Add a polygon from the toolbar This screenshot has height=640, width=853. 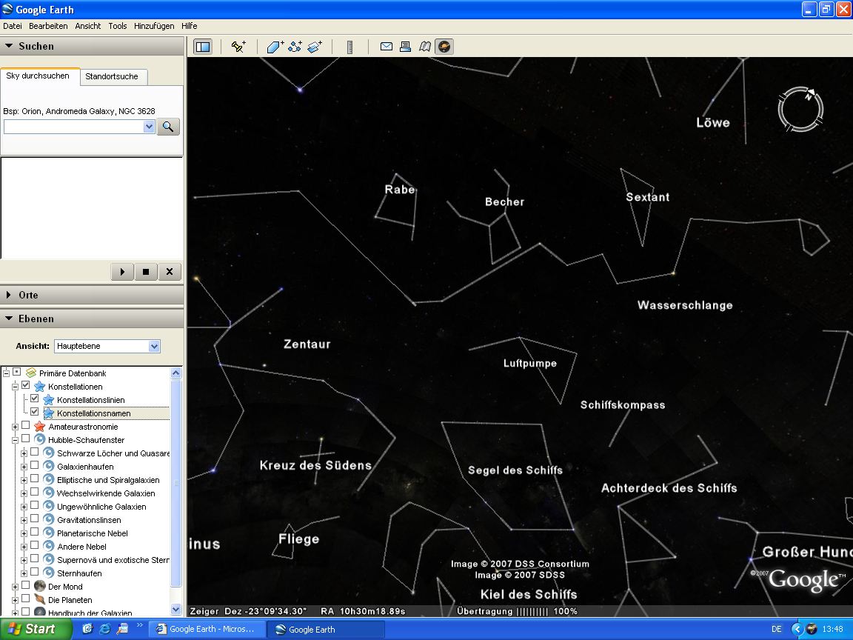[x=275, y=47]
